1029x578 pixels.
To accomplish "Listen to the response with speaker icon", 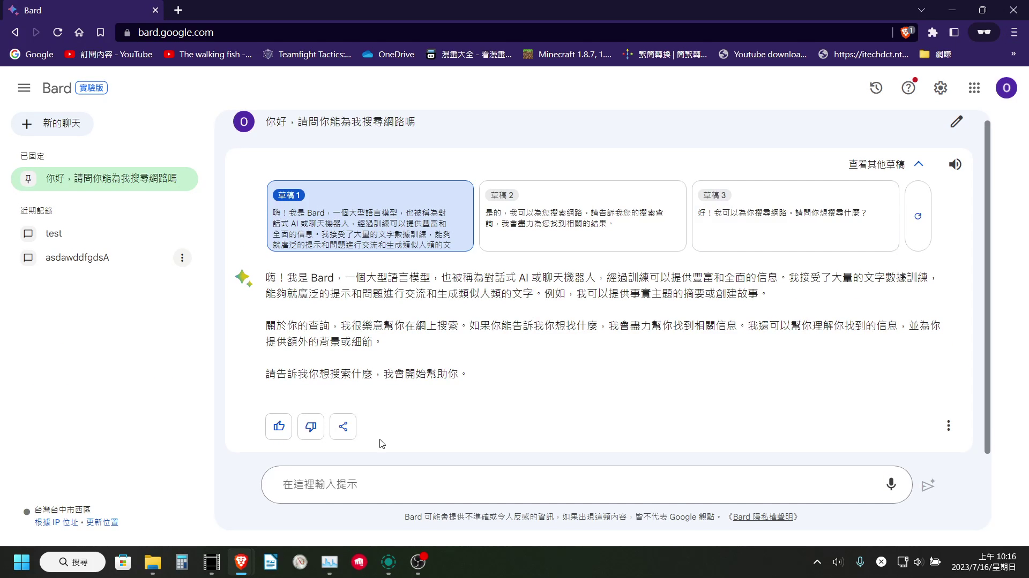I will 955,164.
